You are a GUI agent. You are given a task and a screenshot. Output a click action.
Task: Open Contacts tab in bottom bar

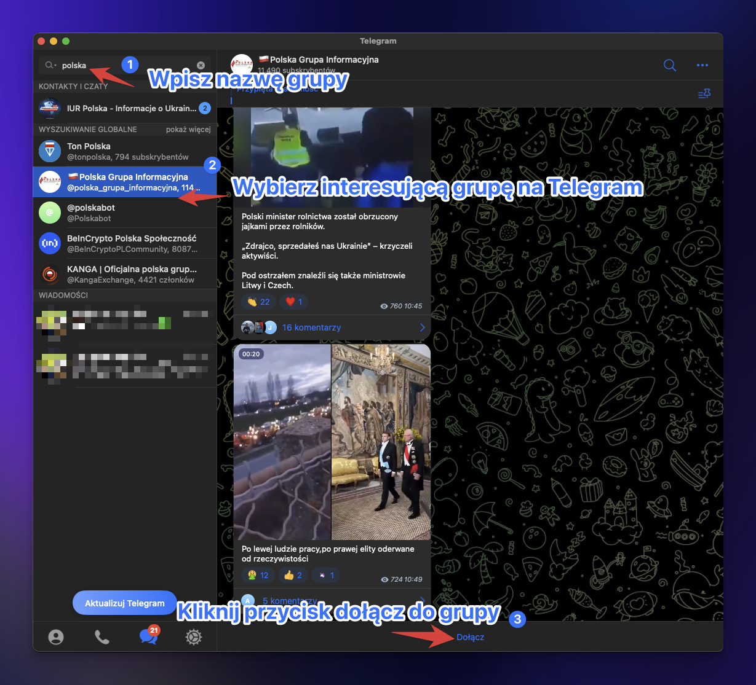pyautogui.click(x=56, y=638)
